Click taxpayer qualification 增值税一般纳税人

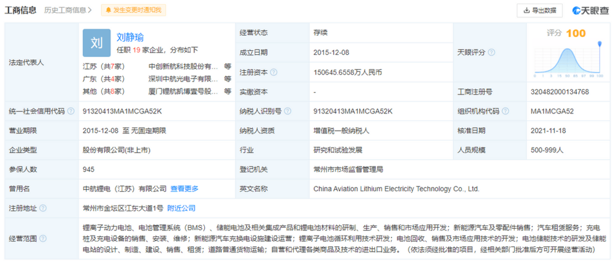(x=341, y=131)
